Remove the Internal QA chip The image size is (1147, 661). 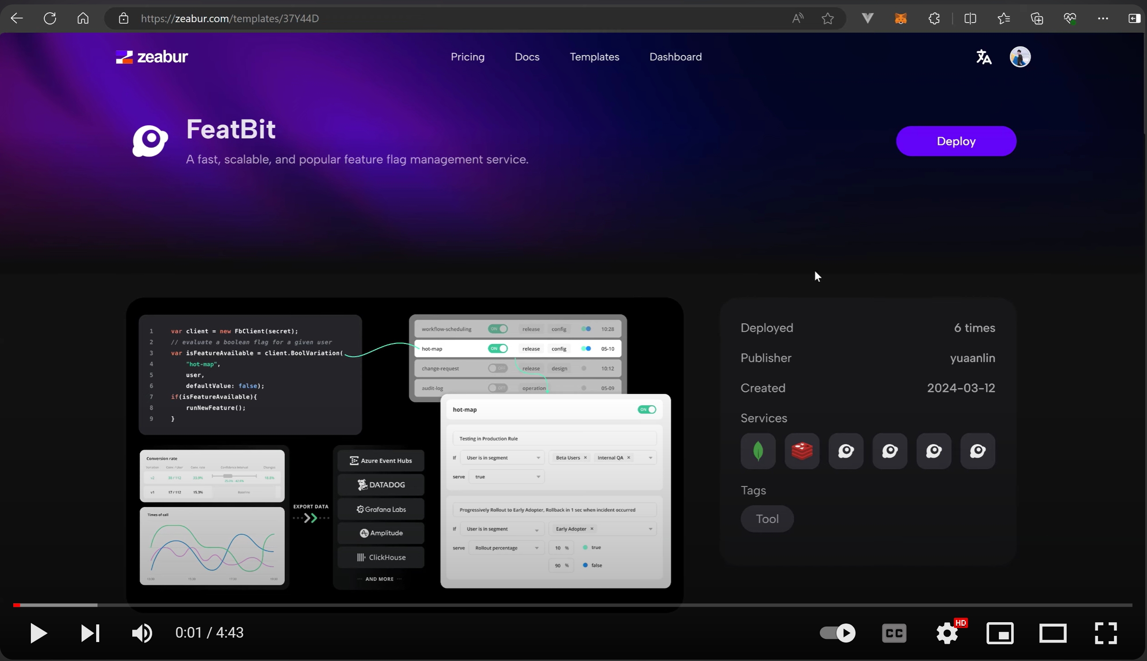point(629,458)
